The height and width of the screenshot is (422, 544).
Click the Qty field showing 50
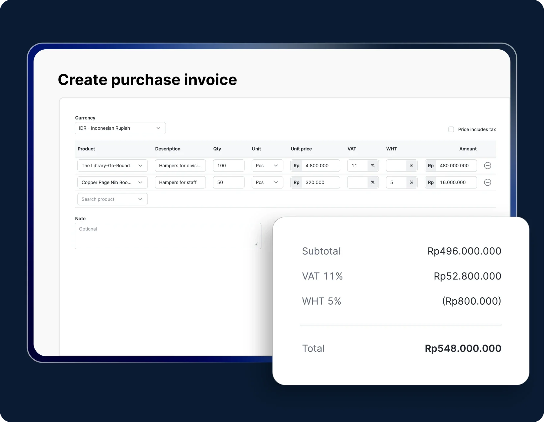point(228,182)
